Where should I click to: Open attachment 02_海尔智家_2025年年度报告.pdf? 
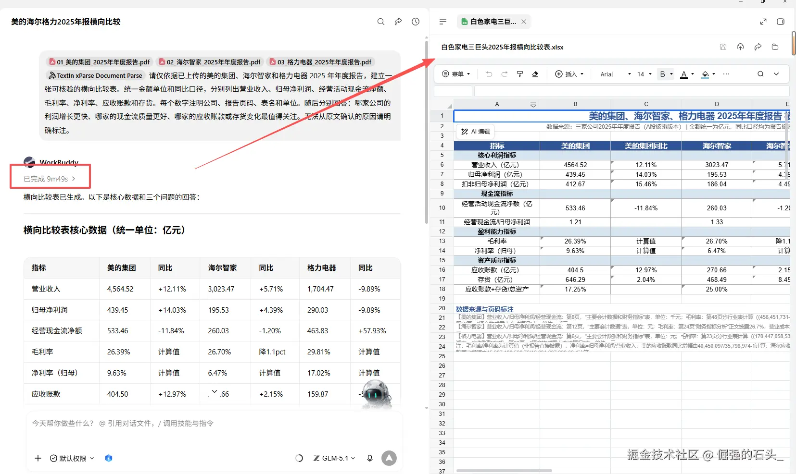tap(210, 62)
